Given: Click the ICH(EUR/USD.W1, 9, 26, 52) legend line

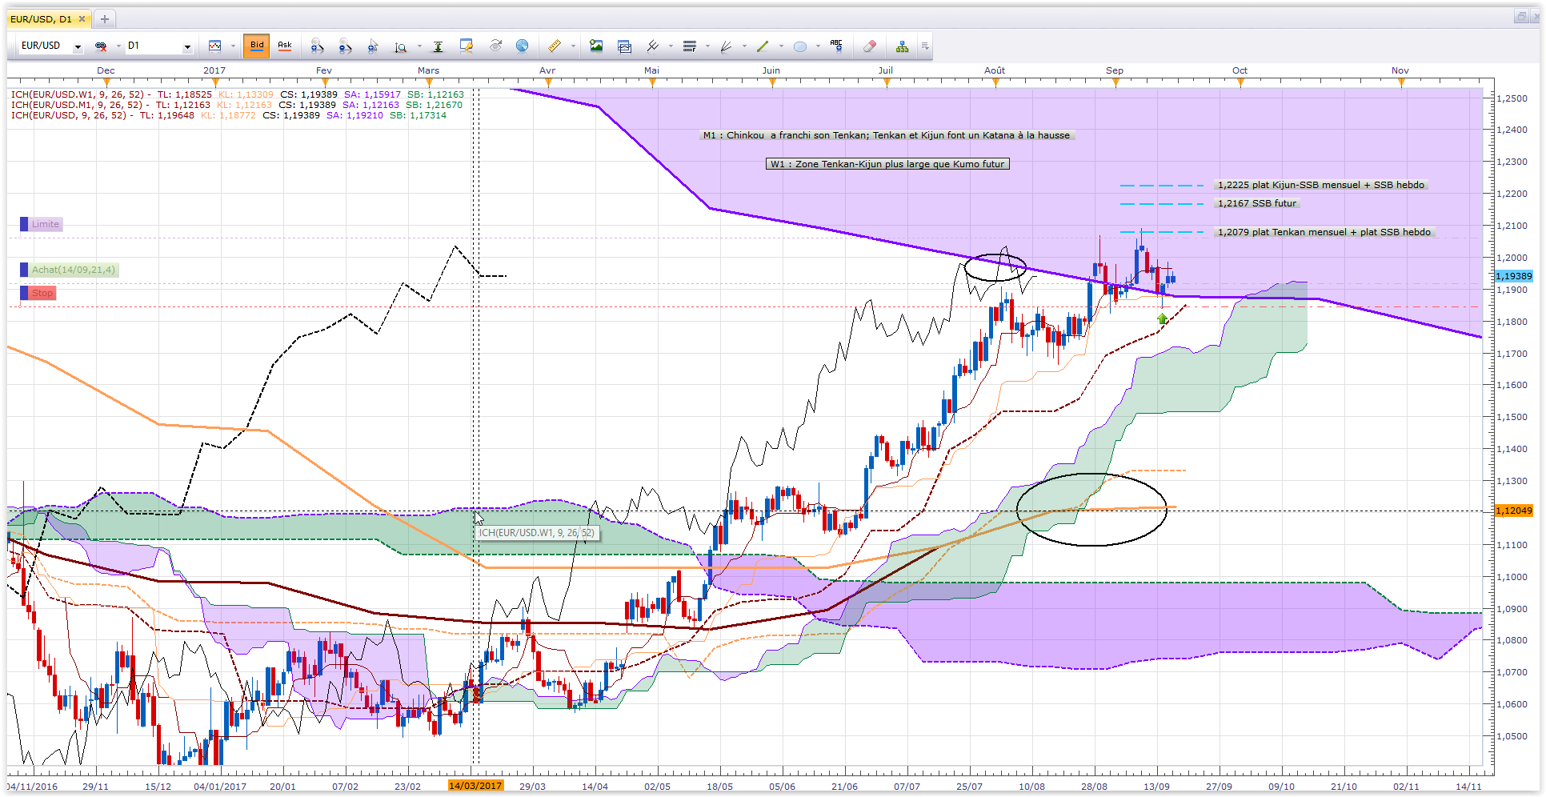Looking at the screenshot, I should click(238, 94).
